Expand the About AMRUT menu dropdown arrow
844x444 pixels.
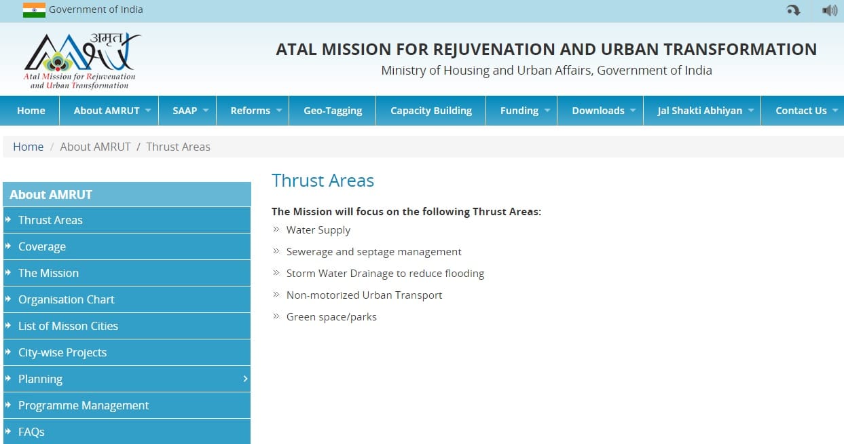(147, 111)
